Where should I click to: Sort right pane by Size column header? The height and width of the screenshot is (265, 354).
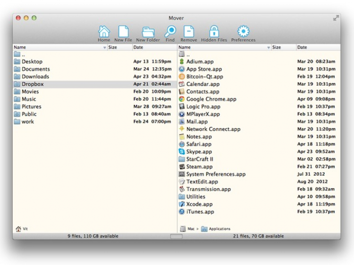point(277,48)
